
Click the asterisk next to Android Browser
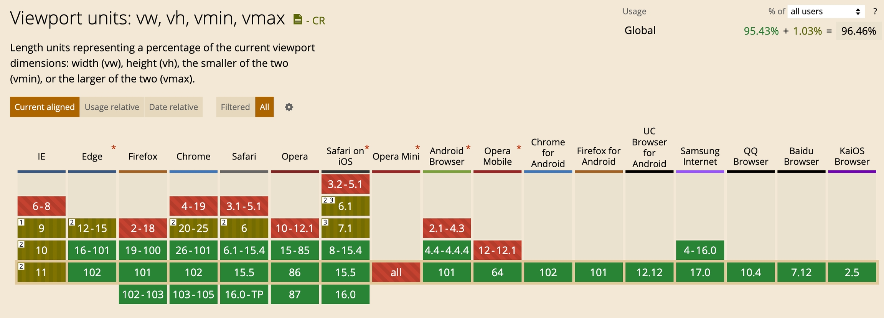click(x=468, y=148)
